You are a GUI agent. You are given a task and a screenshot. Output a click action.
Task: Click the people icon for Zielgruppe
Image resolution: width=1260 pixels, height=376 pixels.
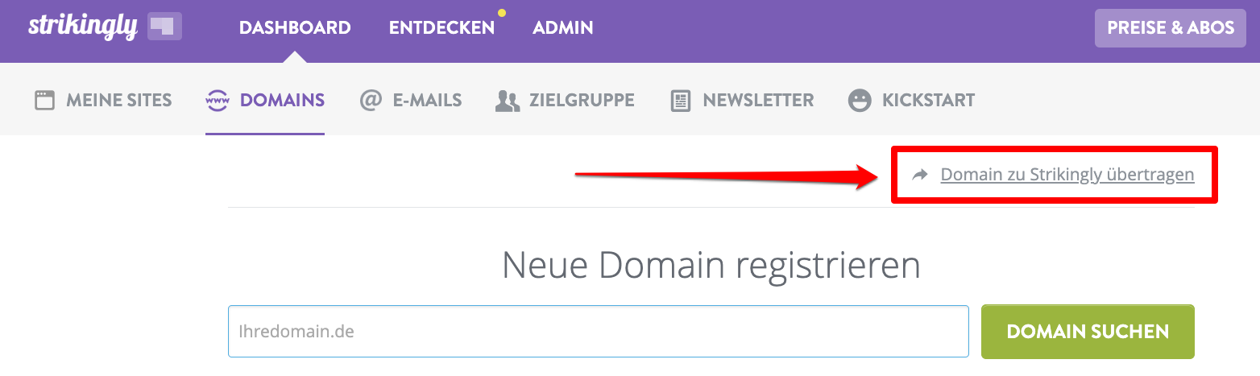[x=508, y=101]
